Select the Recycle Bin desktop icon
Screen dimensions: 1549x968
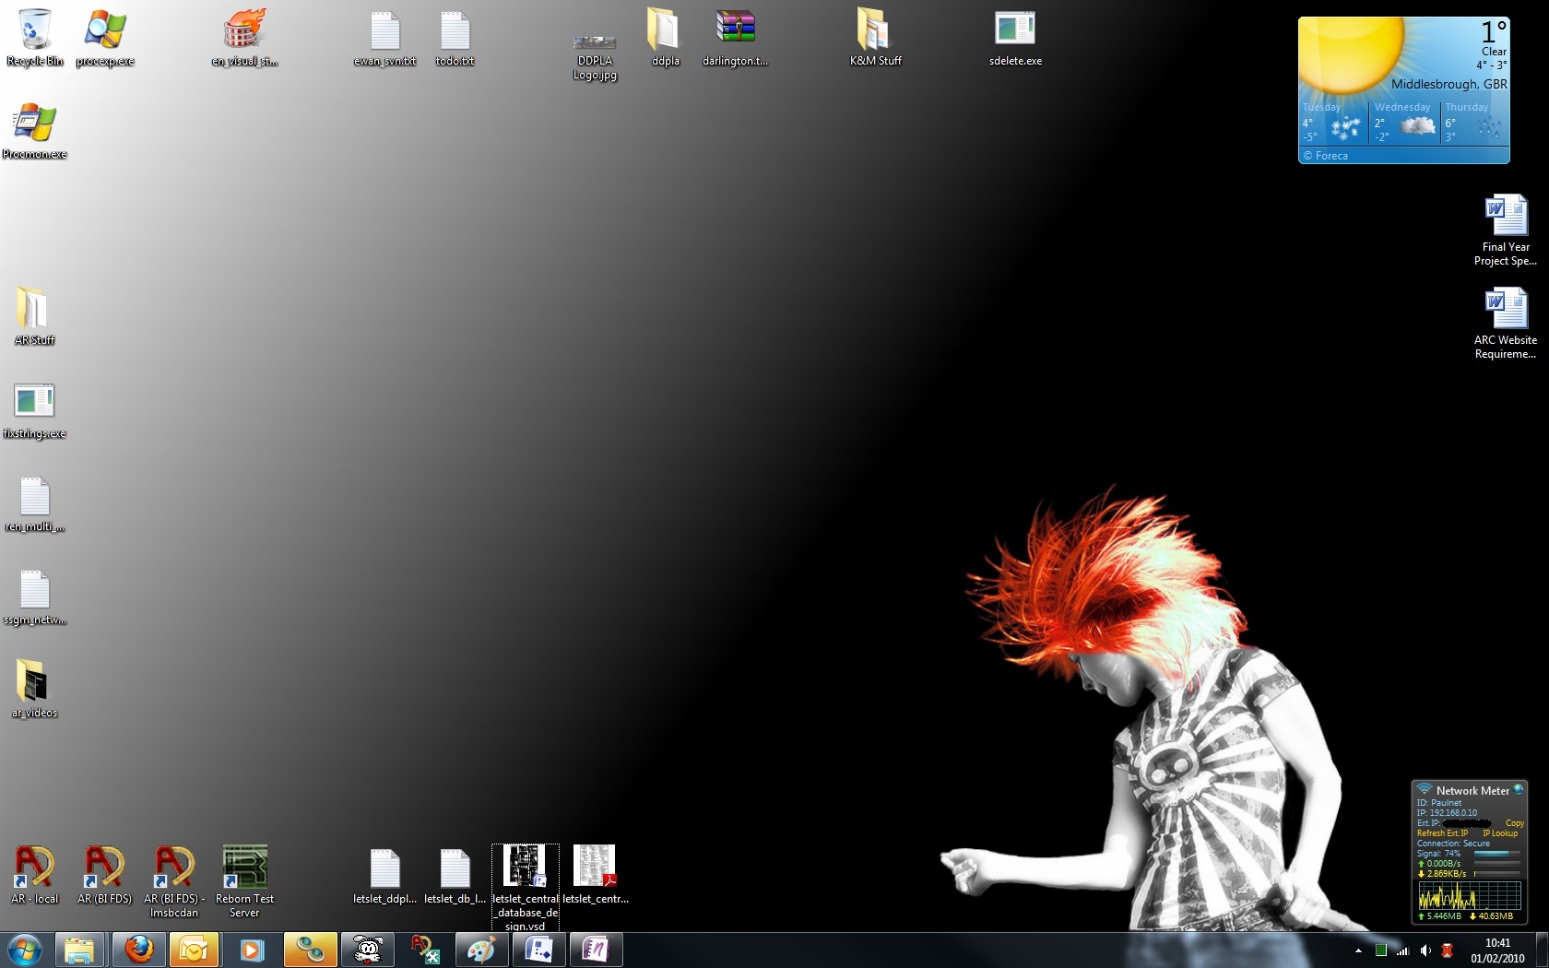35,39
